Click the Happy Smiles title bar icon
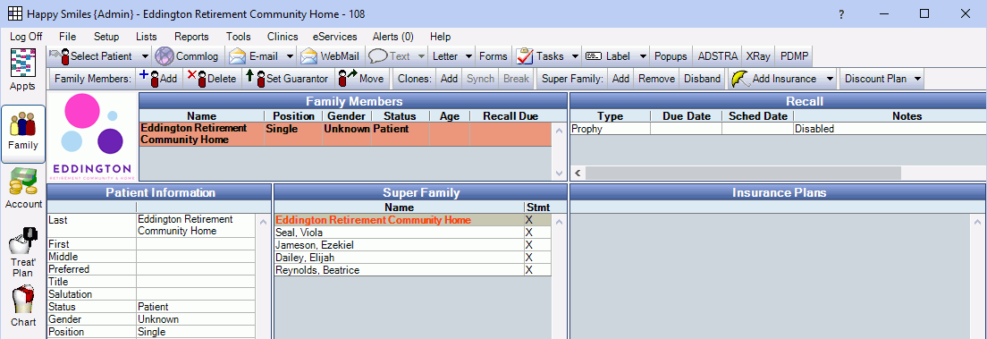 16,13
